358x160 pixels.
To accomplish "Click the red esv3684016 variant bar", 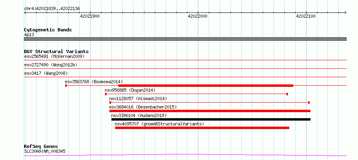I will [x=210, y=111].
